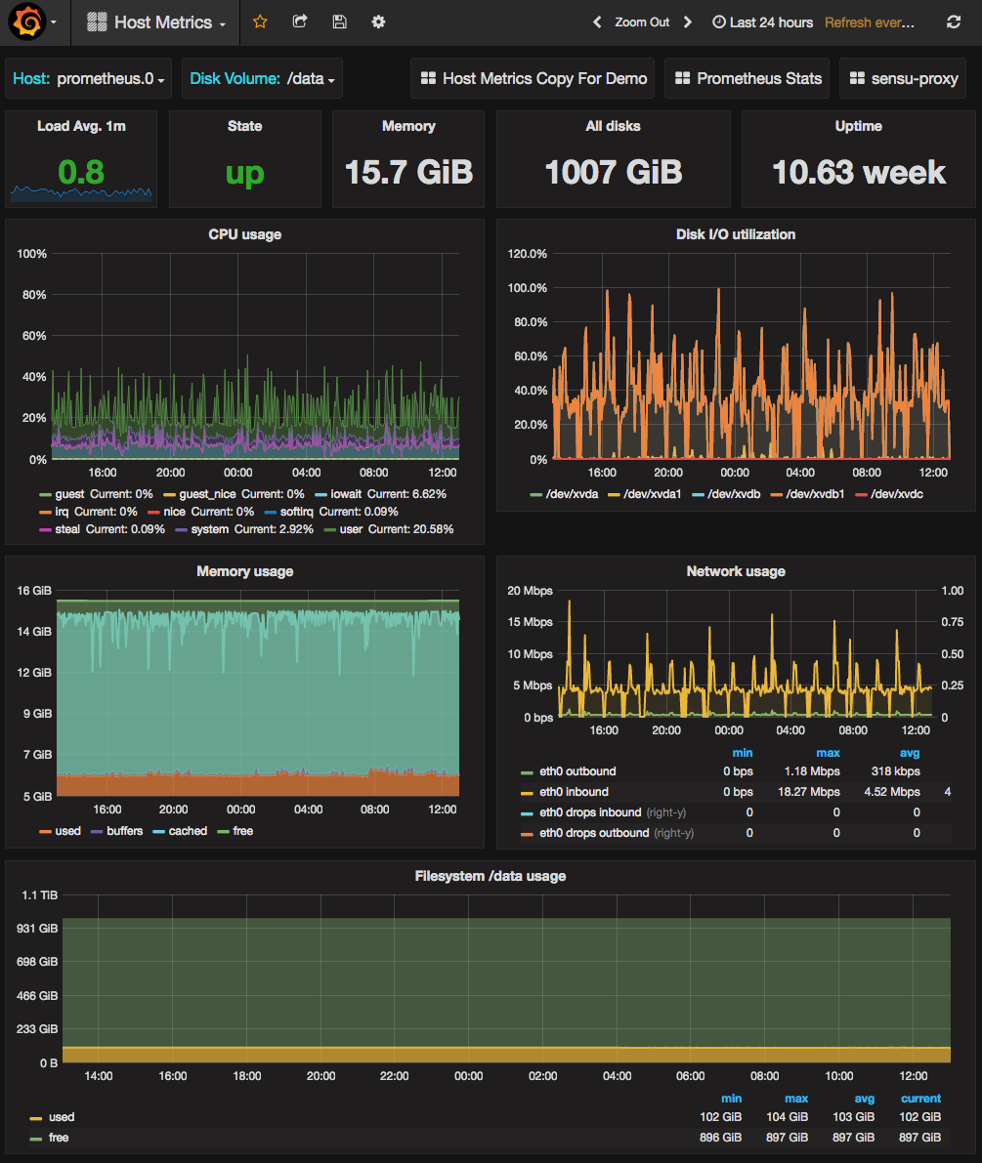Click the Load Avg 1m panel title
This screenshot has height=1163, width=982.
(x=80, y=126)
